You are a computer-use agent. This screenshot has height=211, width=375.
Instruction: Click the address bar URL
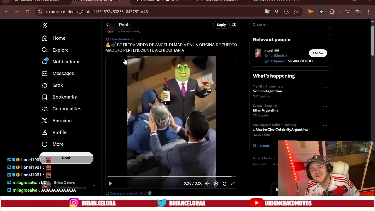click(97, 12)
